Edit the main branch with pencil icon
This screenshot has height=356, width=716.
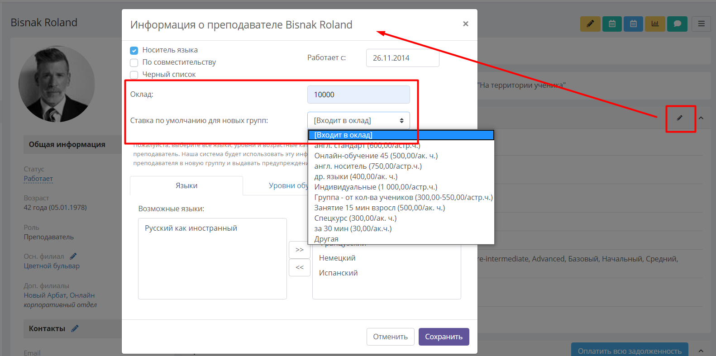coord(73,256)
